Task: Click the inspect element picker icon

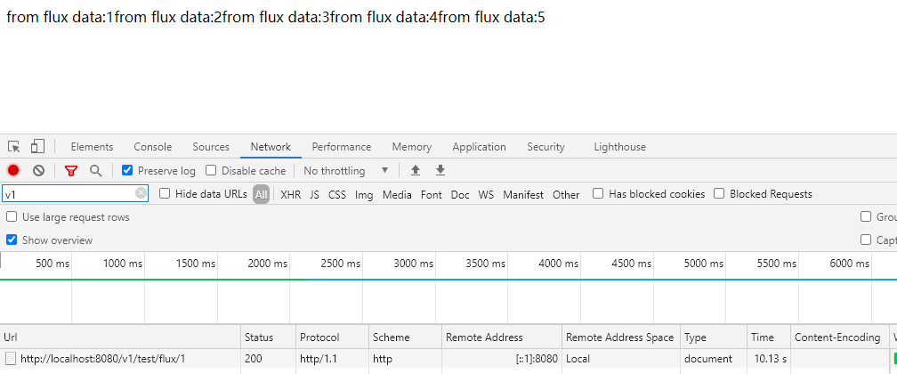Action: pos(14,147)
